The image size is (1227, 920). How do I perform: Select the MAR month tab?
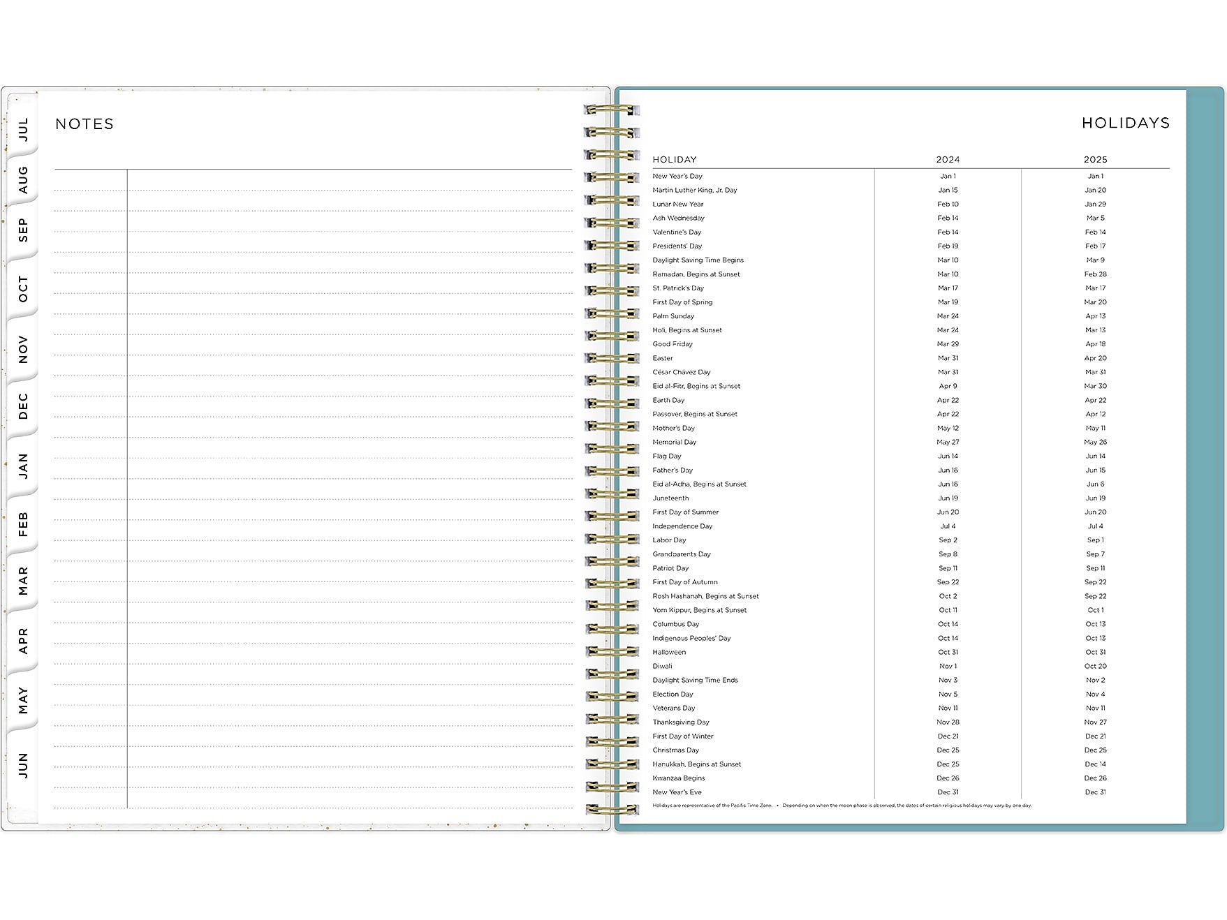coord(23,581)
